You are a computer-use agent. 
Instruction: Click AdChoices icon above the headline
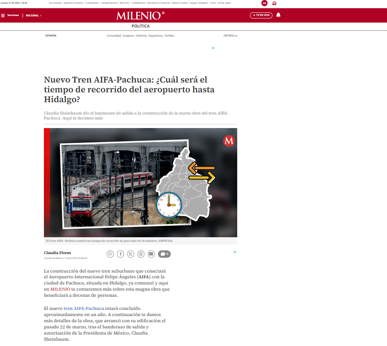point(213,48)
